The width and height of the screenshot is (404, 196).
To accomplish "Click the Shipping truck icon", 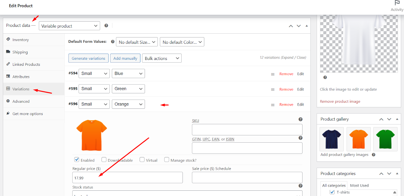I will (8, 52).
